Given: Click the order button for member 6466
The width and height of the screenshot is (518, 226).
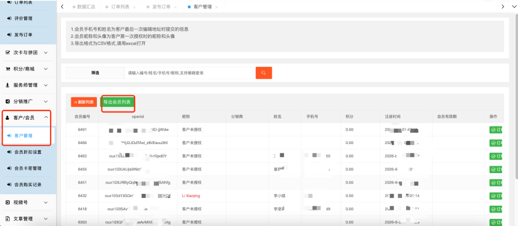Looking at the screenshot, I should [x=496, y=143].
